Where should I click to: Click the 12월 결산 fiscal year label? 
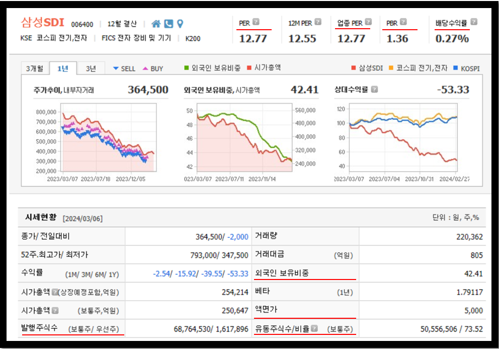click(122, 24)
